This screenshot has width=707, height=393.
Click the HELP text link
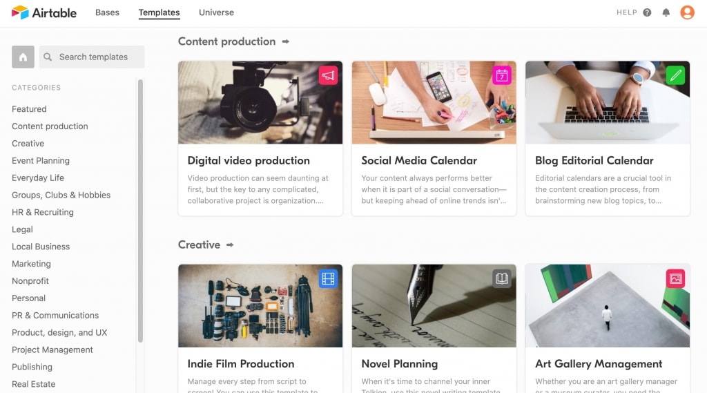click(627, 12)
